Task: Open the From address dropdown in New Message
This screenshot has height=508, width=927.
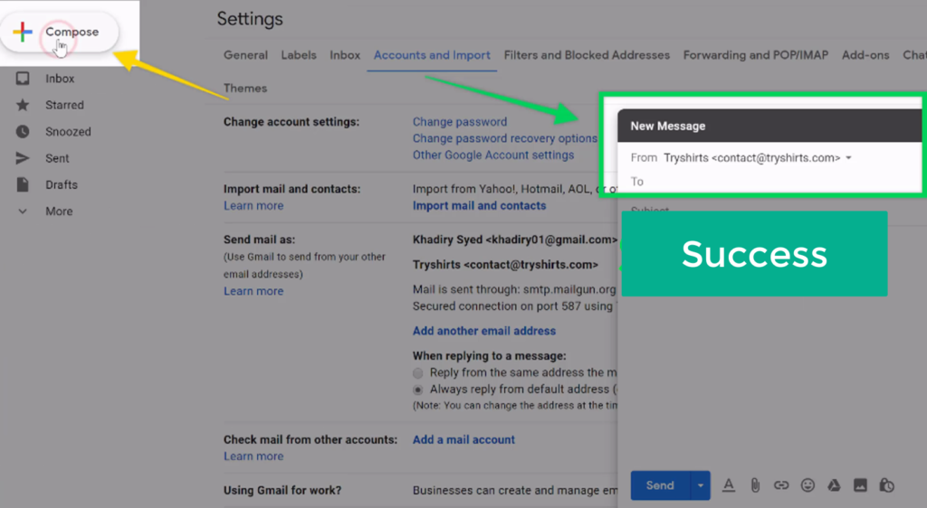Action: tap(849, 158)
